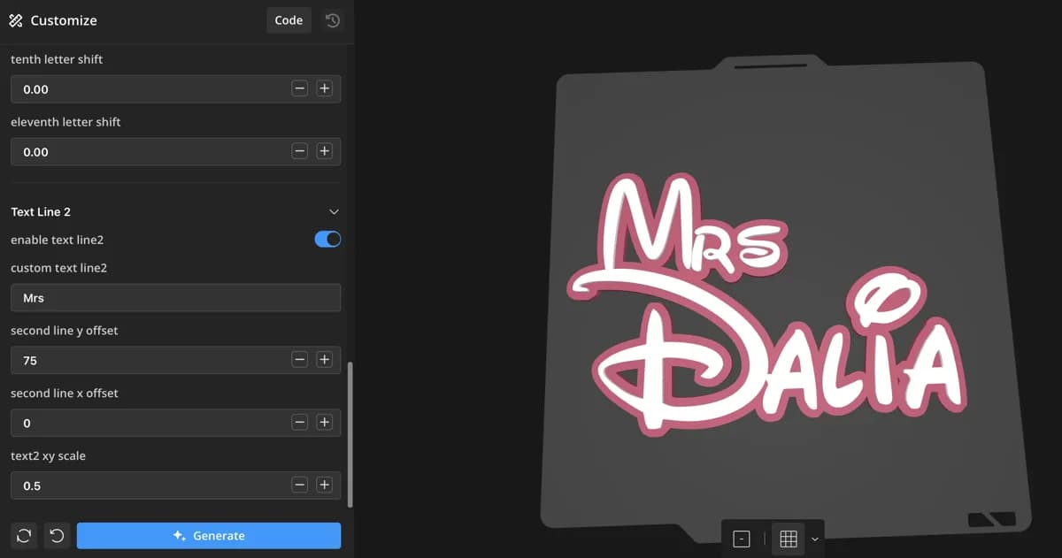Viewport: 1062px width, 558px height.
Task: Collapse the Text Line 2 section chevron
Action: (x=334, y=212)
